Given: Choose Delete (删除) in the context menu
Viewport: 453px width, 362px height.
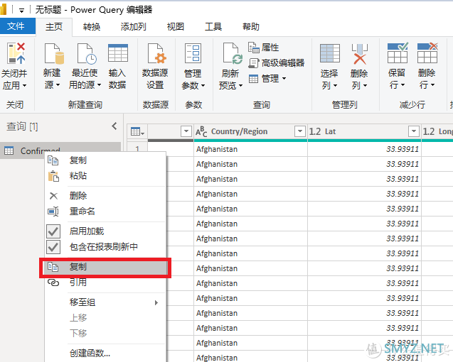Looking at the screenshot, I should click(106, 196).
